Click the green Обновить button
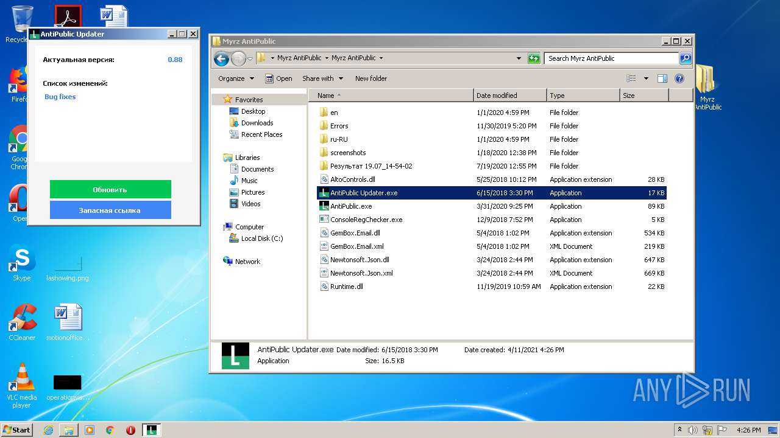Viewport: 780px width, 438px height. pos(110,189)
